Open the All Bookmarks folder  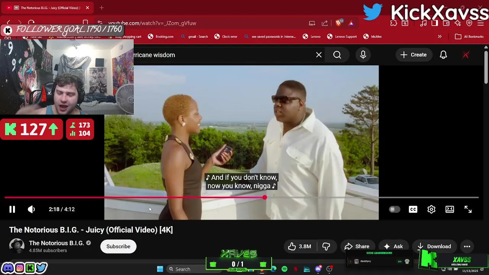pos(470,37)
